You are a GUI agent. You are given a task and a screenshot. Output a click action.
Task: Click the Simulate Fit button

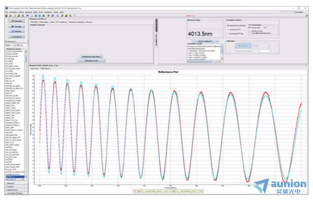click(17, 37)
